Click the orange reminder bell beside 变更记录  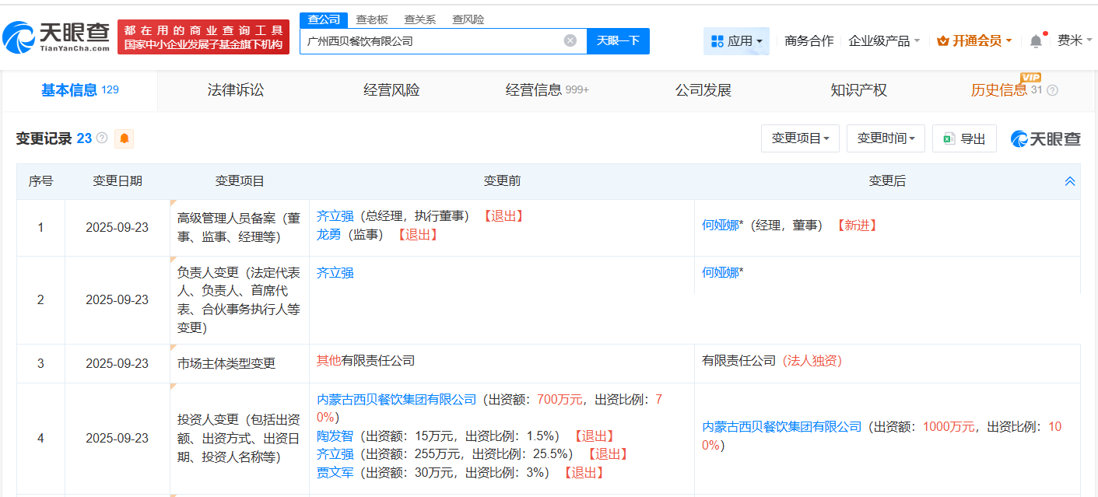[x=123, y=138]
